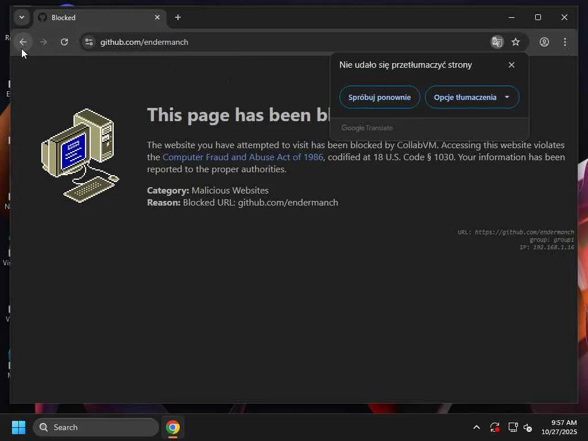Click the muted volume tray icon
Image resolution: width=588 pixels, height=441 pixels.
[x=528, y=427]
